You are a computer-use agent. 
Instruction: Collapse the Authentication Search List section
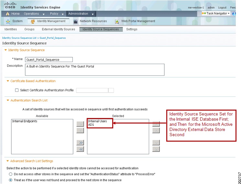coord(8,101)
